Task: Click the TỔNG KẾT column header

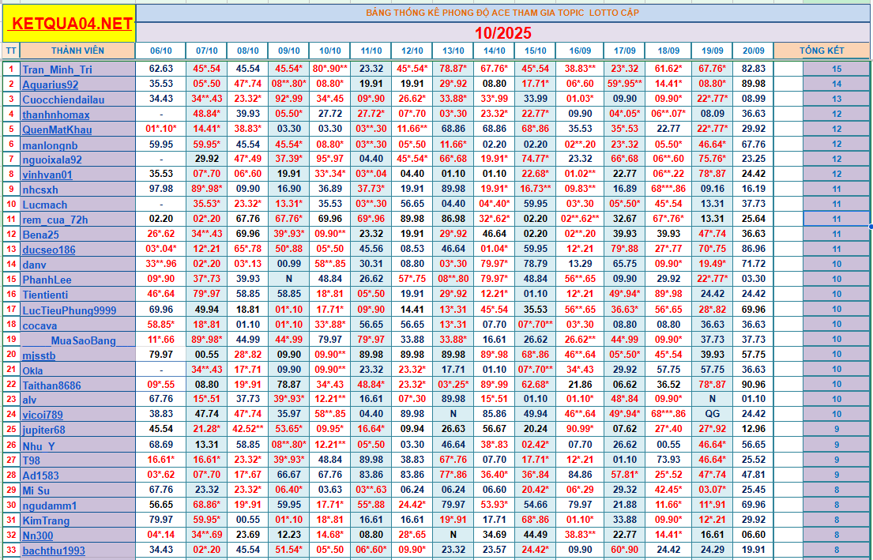Action: point(822,51)
